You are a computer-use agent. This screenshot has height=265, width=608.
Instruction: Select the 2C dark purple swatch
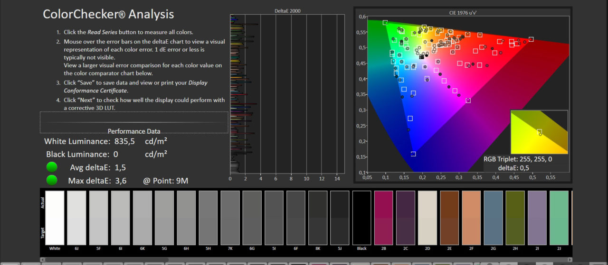click(406, 218)
